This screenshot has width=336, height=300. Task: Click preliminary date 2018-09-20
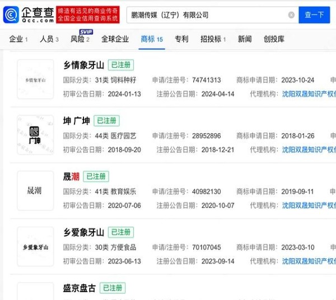tap(124, 149)
